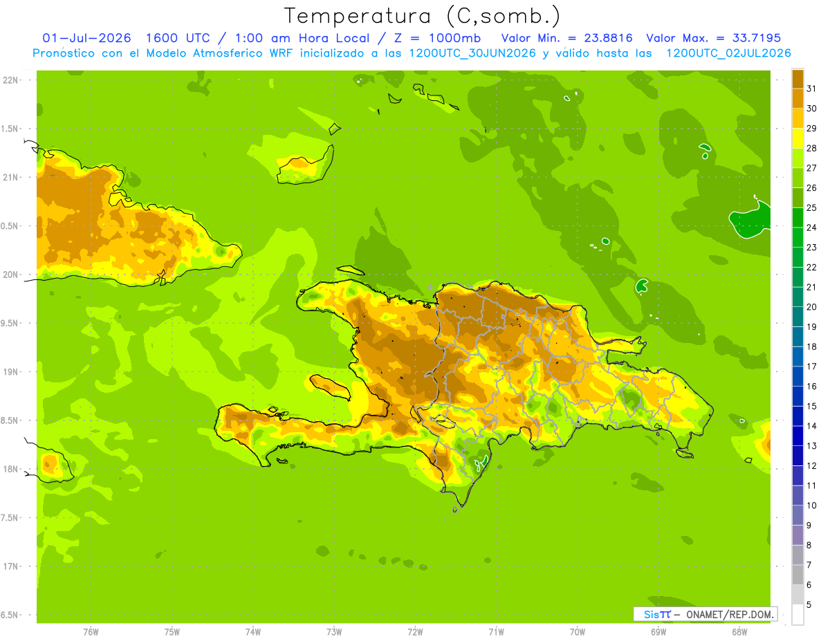
Task: Click the '20' colorbar scale label
Action: tap(812, 307)
